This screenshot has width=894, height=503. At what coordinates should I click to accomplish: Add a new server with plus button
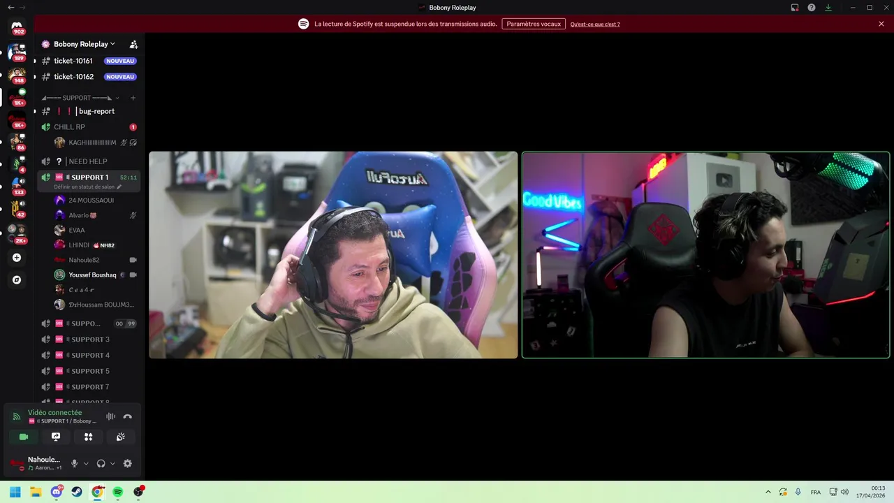[17, 258]
